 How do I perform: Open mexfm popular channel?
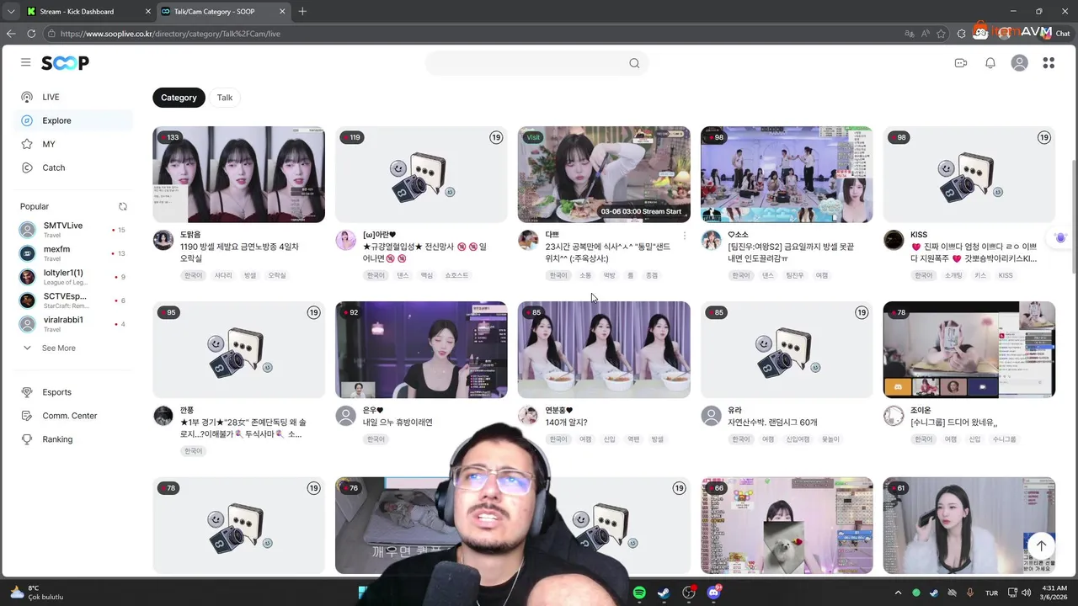coord(72,253)
